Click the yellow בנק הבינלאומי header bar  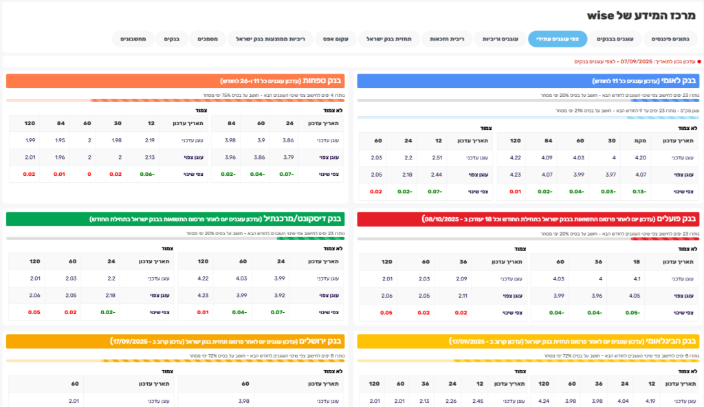pos(527,341)
